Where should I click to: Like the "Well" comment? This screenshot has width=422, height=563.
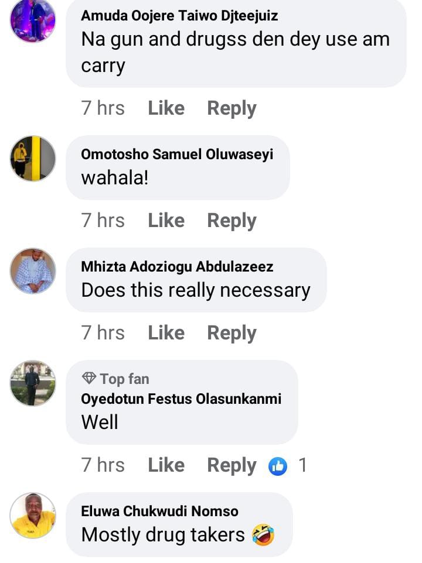pyautogui.click(x=166, y=465)
